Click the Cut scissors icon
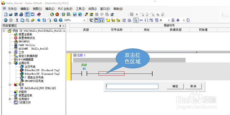 [x=17, y=20]
